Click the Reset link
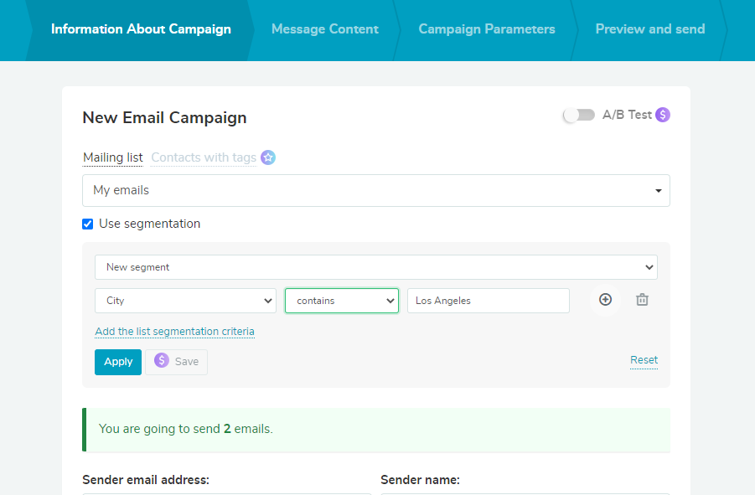Viewport: 755px width, 495px height. coord(643,360)
